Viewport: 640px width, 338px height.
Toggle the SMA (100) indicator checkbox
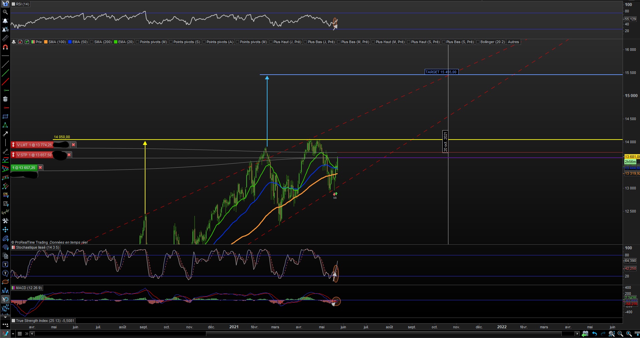point(46,42)
